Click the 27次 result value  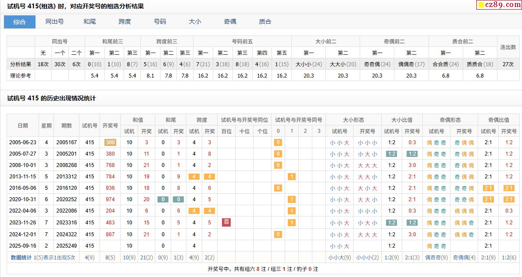pos(508,64)
